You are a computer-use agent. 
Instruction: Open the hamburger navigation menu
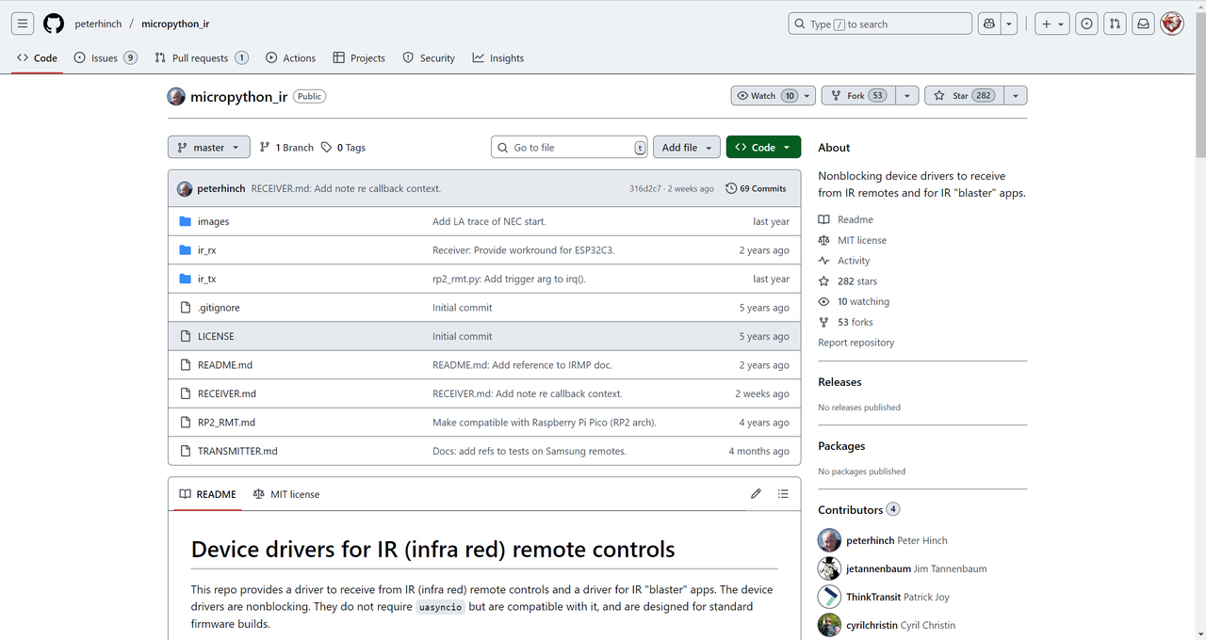click(x=23, y=24)
